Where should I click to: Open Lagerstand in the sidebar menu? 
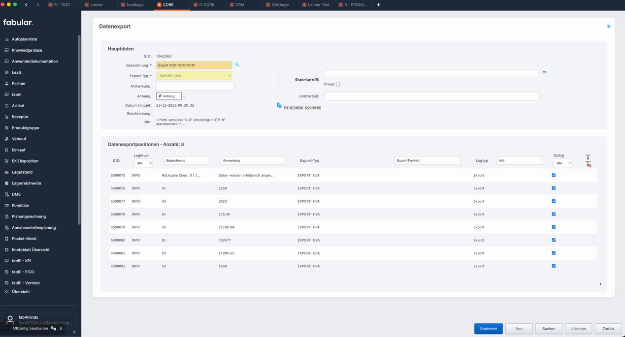[x=22, y=172]
